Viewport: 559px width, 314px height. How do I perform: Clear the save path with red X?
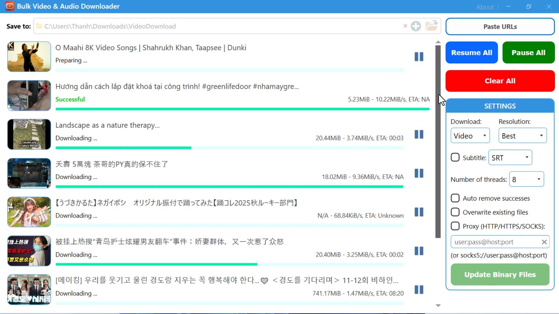tap(405, 26)
